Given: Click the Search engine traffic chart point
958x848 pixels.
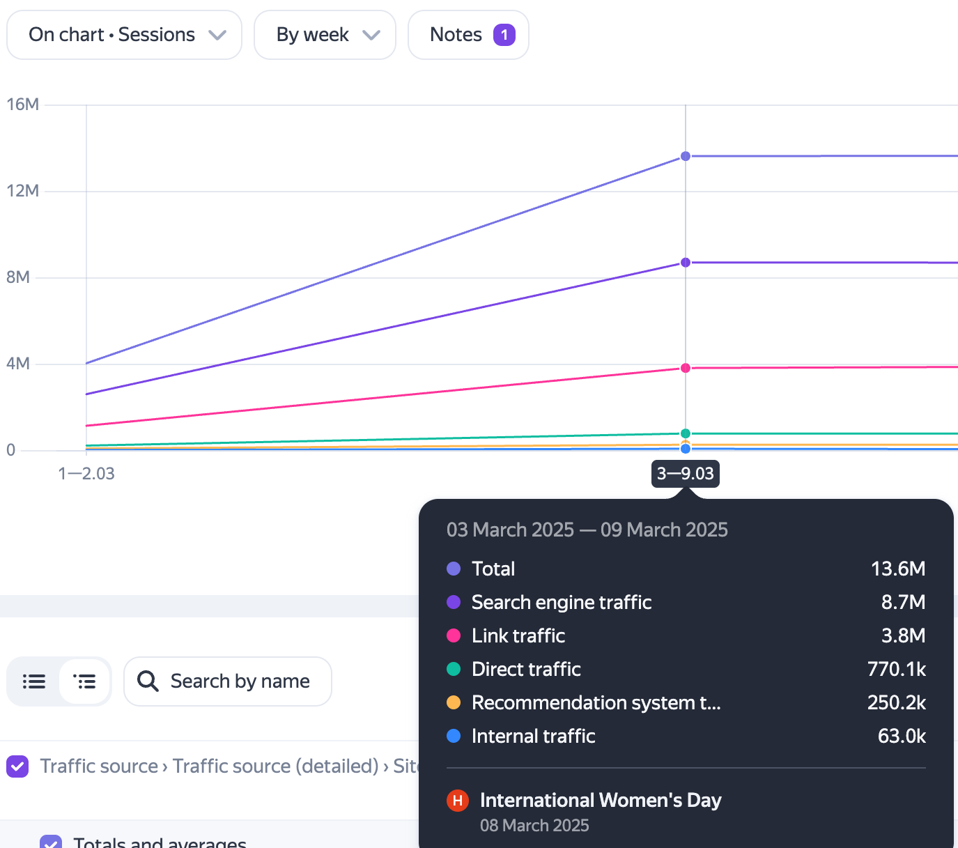Looking at the screenshot, I should (x=686, y=263).
